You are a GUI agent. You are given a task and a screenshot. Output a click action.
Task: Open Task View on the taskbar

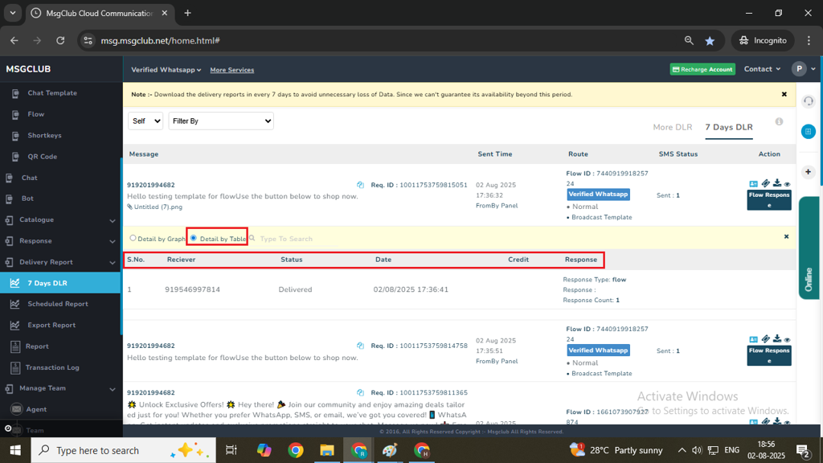coord(231,450)
